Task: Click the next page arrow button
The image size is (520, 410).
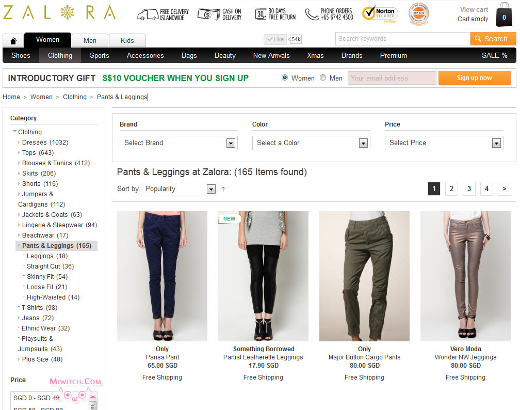Action: pyautogui.click(x=505, y=188)
